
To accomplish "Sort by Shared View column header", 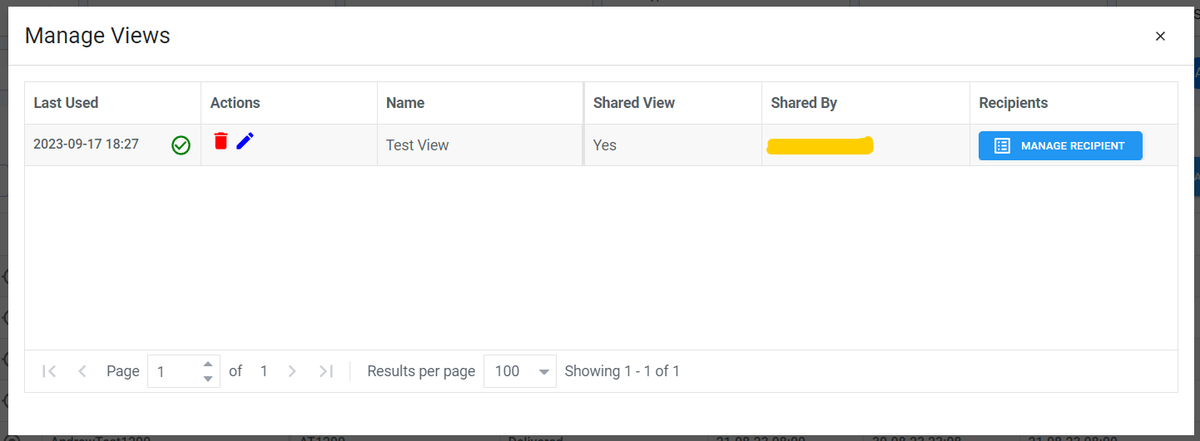I will (x=634, y=103).
